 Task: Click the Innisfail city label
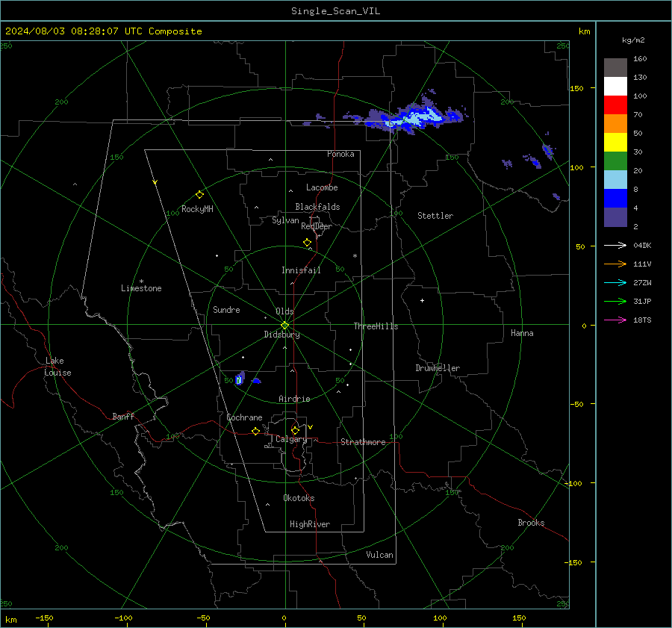click(301, 270)
